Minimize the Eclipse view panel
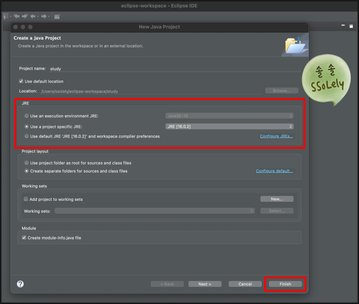359x304 pixels. point(343,25)
